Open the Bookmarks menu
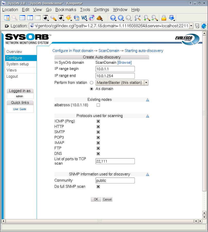The height and width of the screenshot is (232, 208). 66,10
